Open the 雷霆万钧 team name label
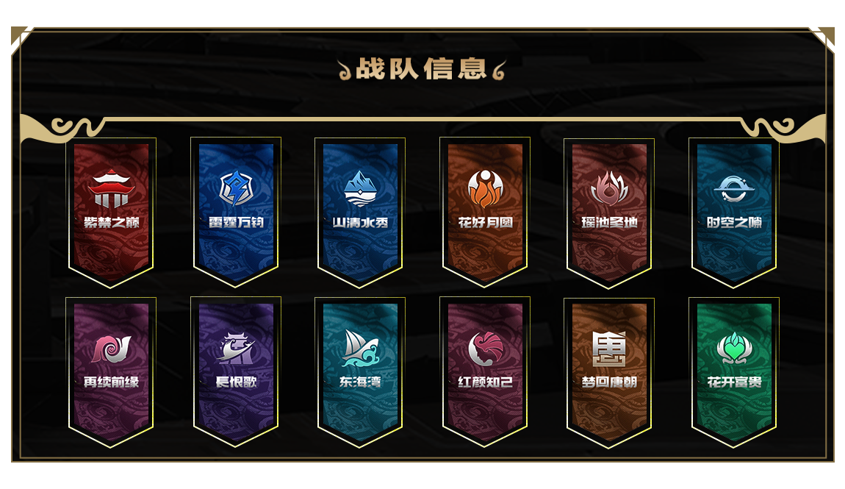 (236, 222)
